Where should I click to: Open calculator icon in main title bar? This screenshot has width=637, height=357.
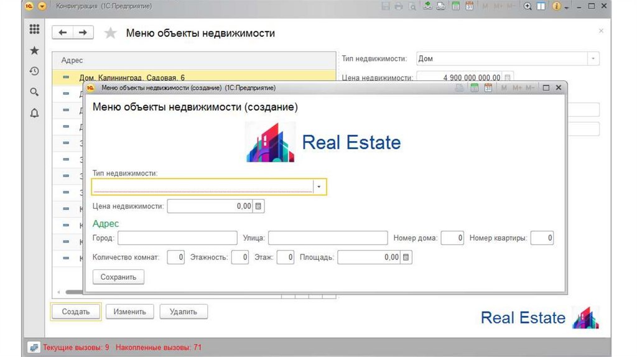point(456,6)
